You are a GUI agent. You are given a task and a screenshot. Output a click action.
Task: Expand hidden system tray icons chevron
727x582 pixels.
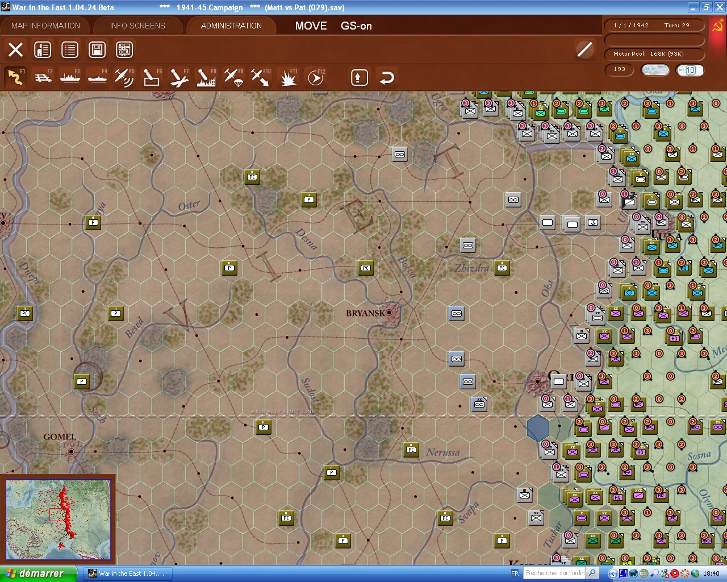click(x=612, y=573)
